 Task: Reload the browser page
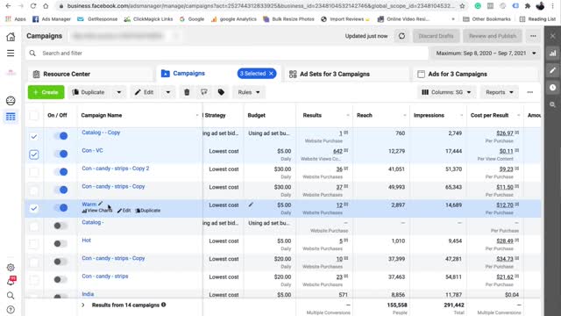point(33,6)
